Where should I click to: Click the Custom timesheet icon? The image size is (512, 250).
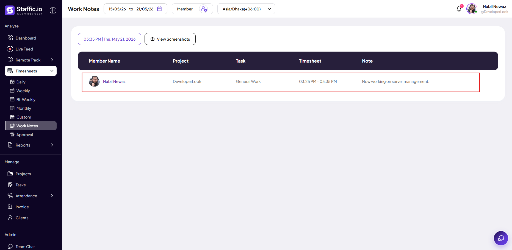tap(12, 117)
